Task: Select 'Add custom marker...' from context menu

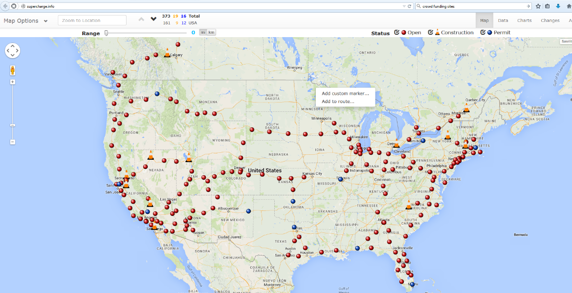Action: pyautogui.click(x=345, y=93)
